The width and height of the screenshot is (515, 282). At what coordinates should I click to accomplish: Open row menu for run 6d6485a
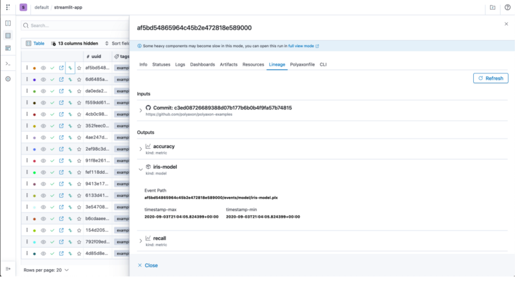27,79
